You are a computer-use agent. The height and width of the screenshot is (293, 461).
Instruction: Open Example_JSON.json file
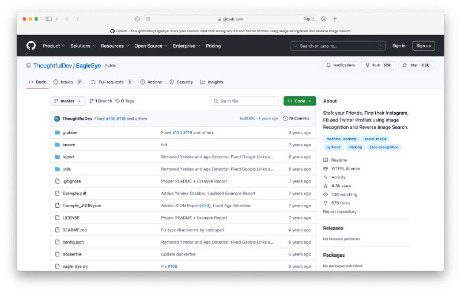[x=82, y=206]
